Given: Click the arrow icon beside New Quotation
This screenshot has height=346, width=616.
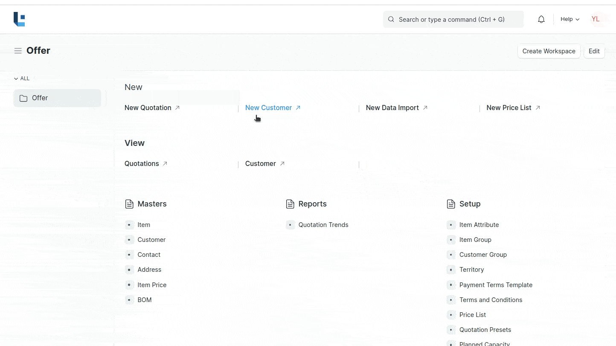Looking at the screenshot, I should point(177,108).
